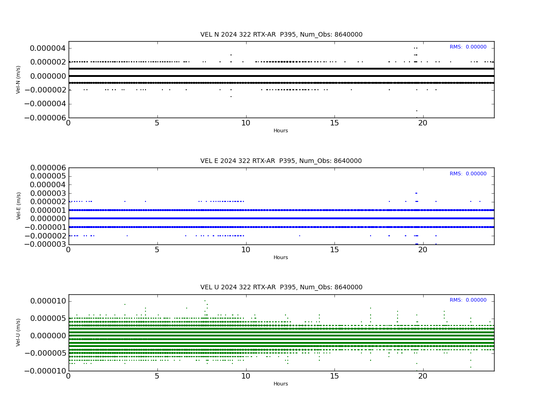Screen dimensions: 549x412
Task: Click the '0' hour tick under the Vel-U plot
Action: (x=69, y=376)
